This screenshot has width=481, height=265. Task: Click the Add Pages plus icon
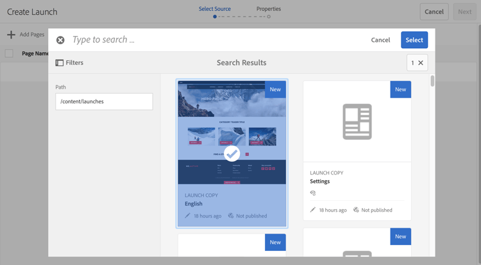tap(11, 35)
